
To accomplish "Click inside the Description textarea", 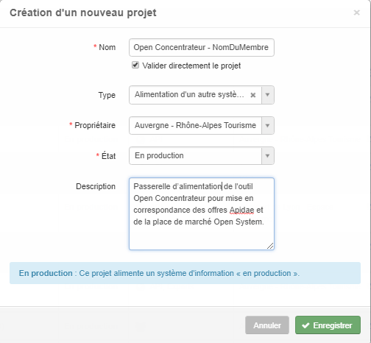I will [x=202, y=213].
